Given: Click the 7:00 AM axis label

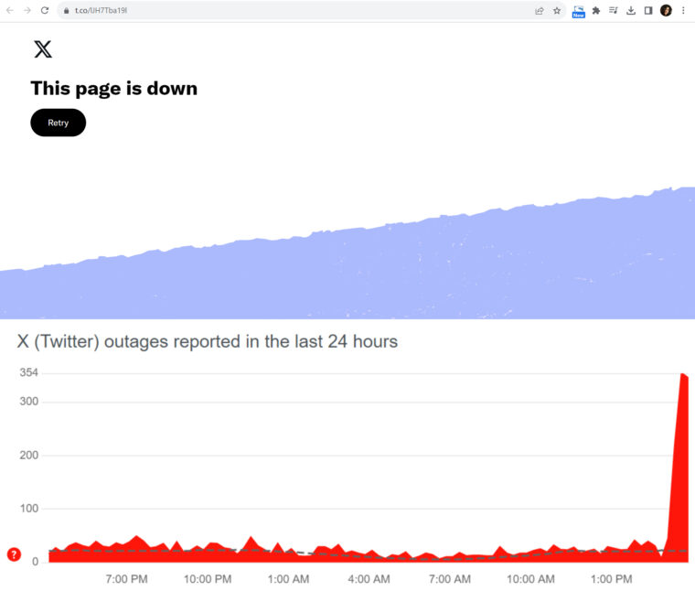Looking at the screenshot, I should tap(450, 578).
